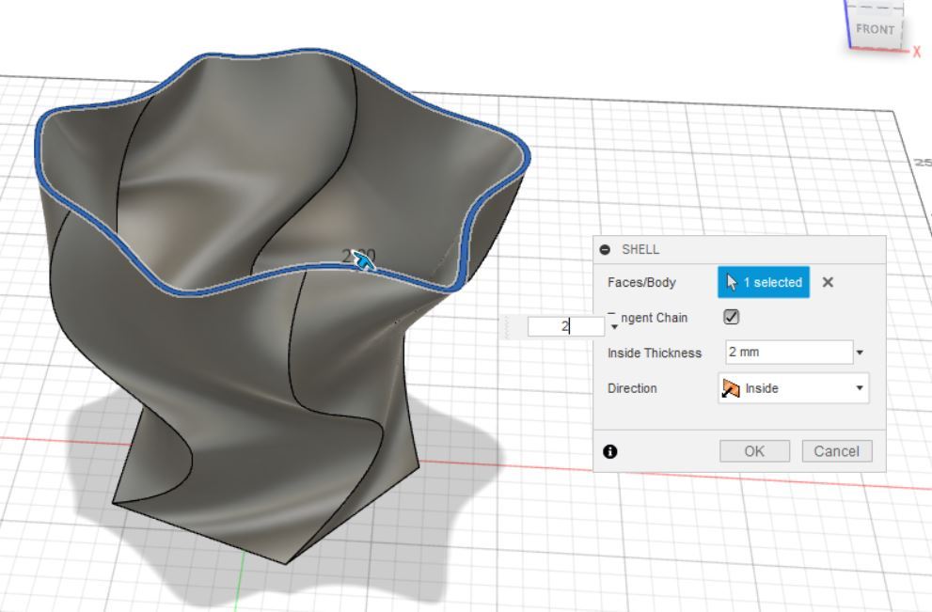Click the Inside direction icon
The height and width of the screenshot is (612, 932).
pos(731,388)
